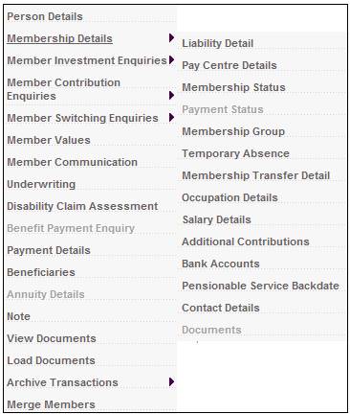Select Bank Accounts entry
The image size is (350, 414).
pyautogui.click(x=221, y=264)
